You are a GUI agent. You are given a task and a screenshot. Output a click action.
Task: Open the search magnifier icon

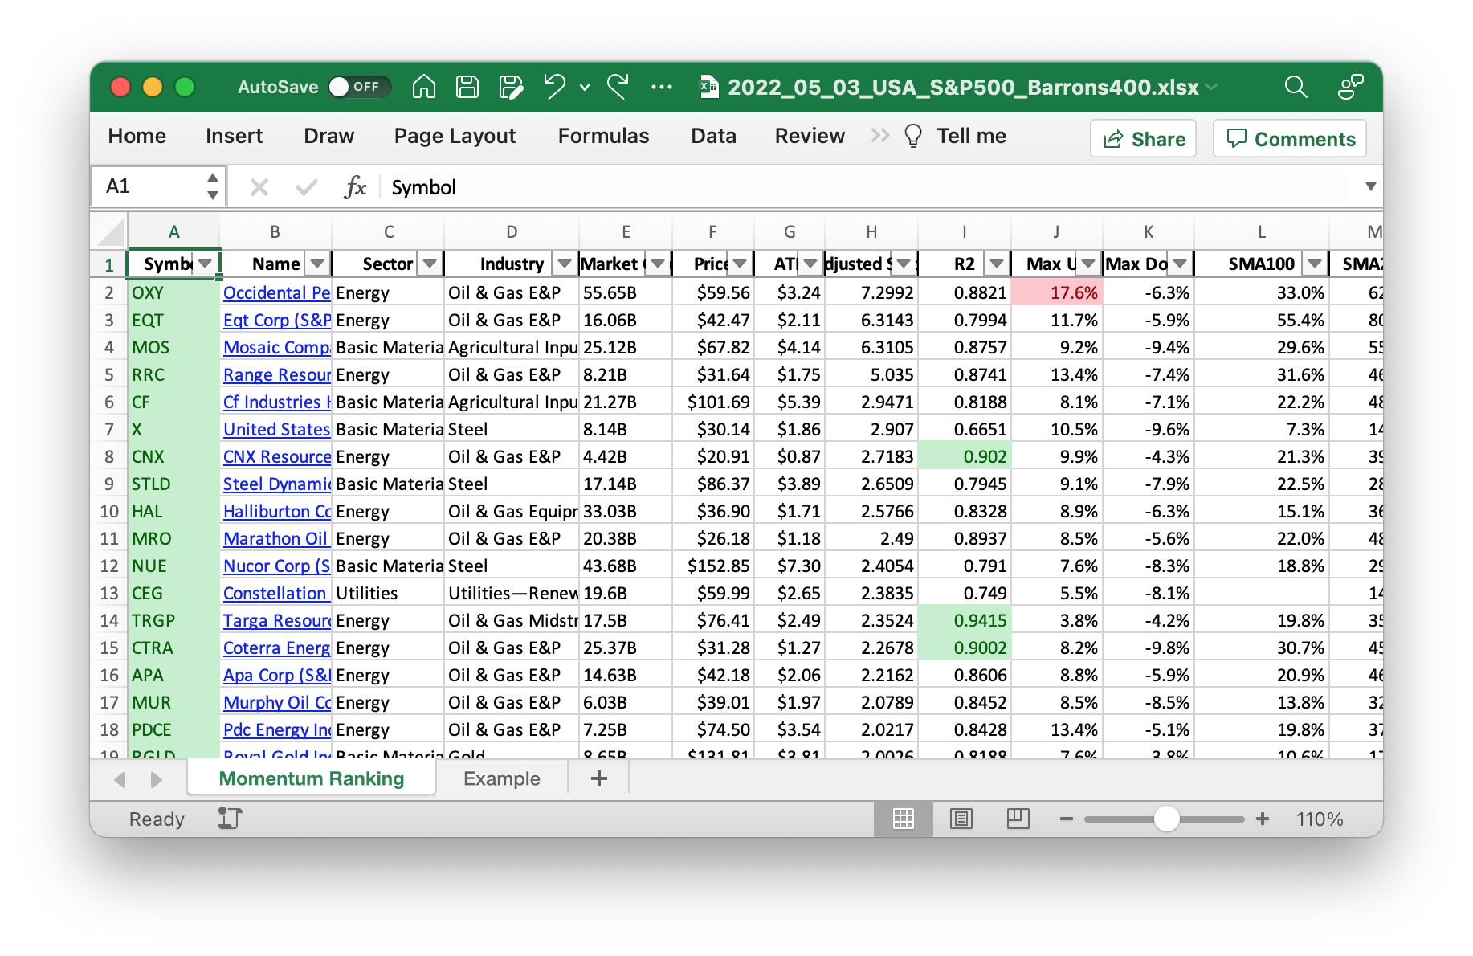pyautogui.click(x=1296, y=87)
